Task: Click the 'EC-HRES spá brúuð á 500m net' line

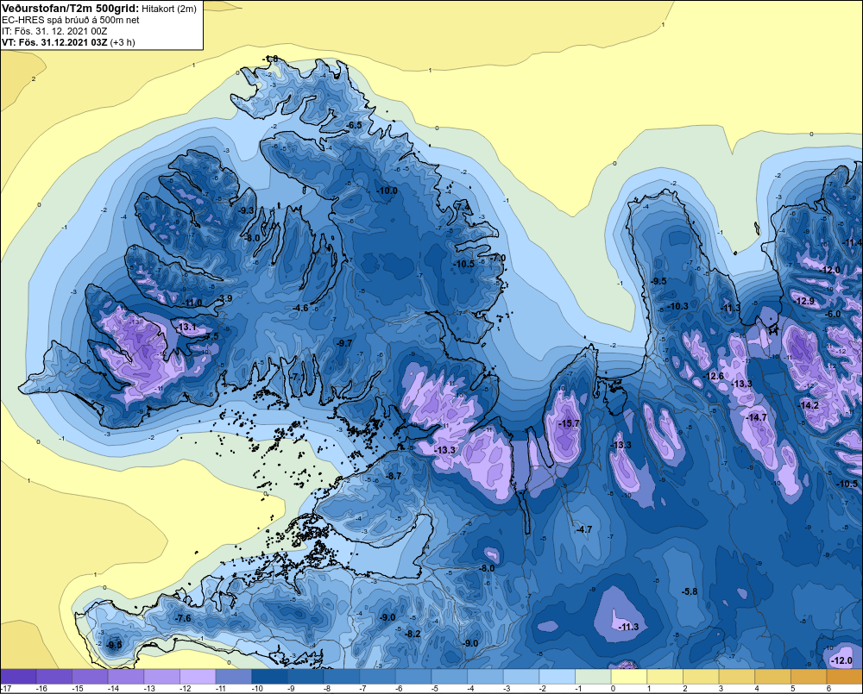Action: point(71,20)
